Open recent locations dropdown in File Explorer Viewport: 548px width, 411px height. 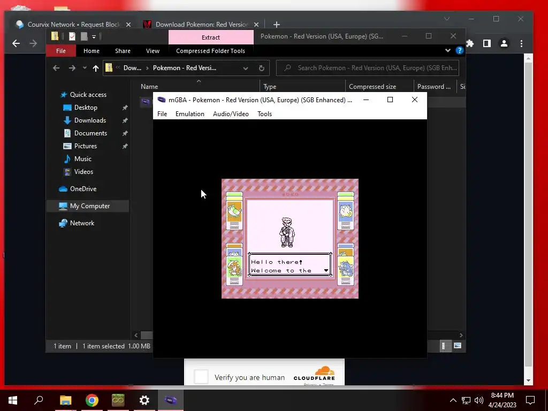tap(85, 68)
